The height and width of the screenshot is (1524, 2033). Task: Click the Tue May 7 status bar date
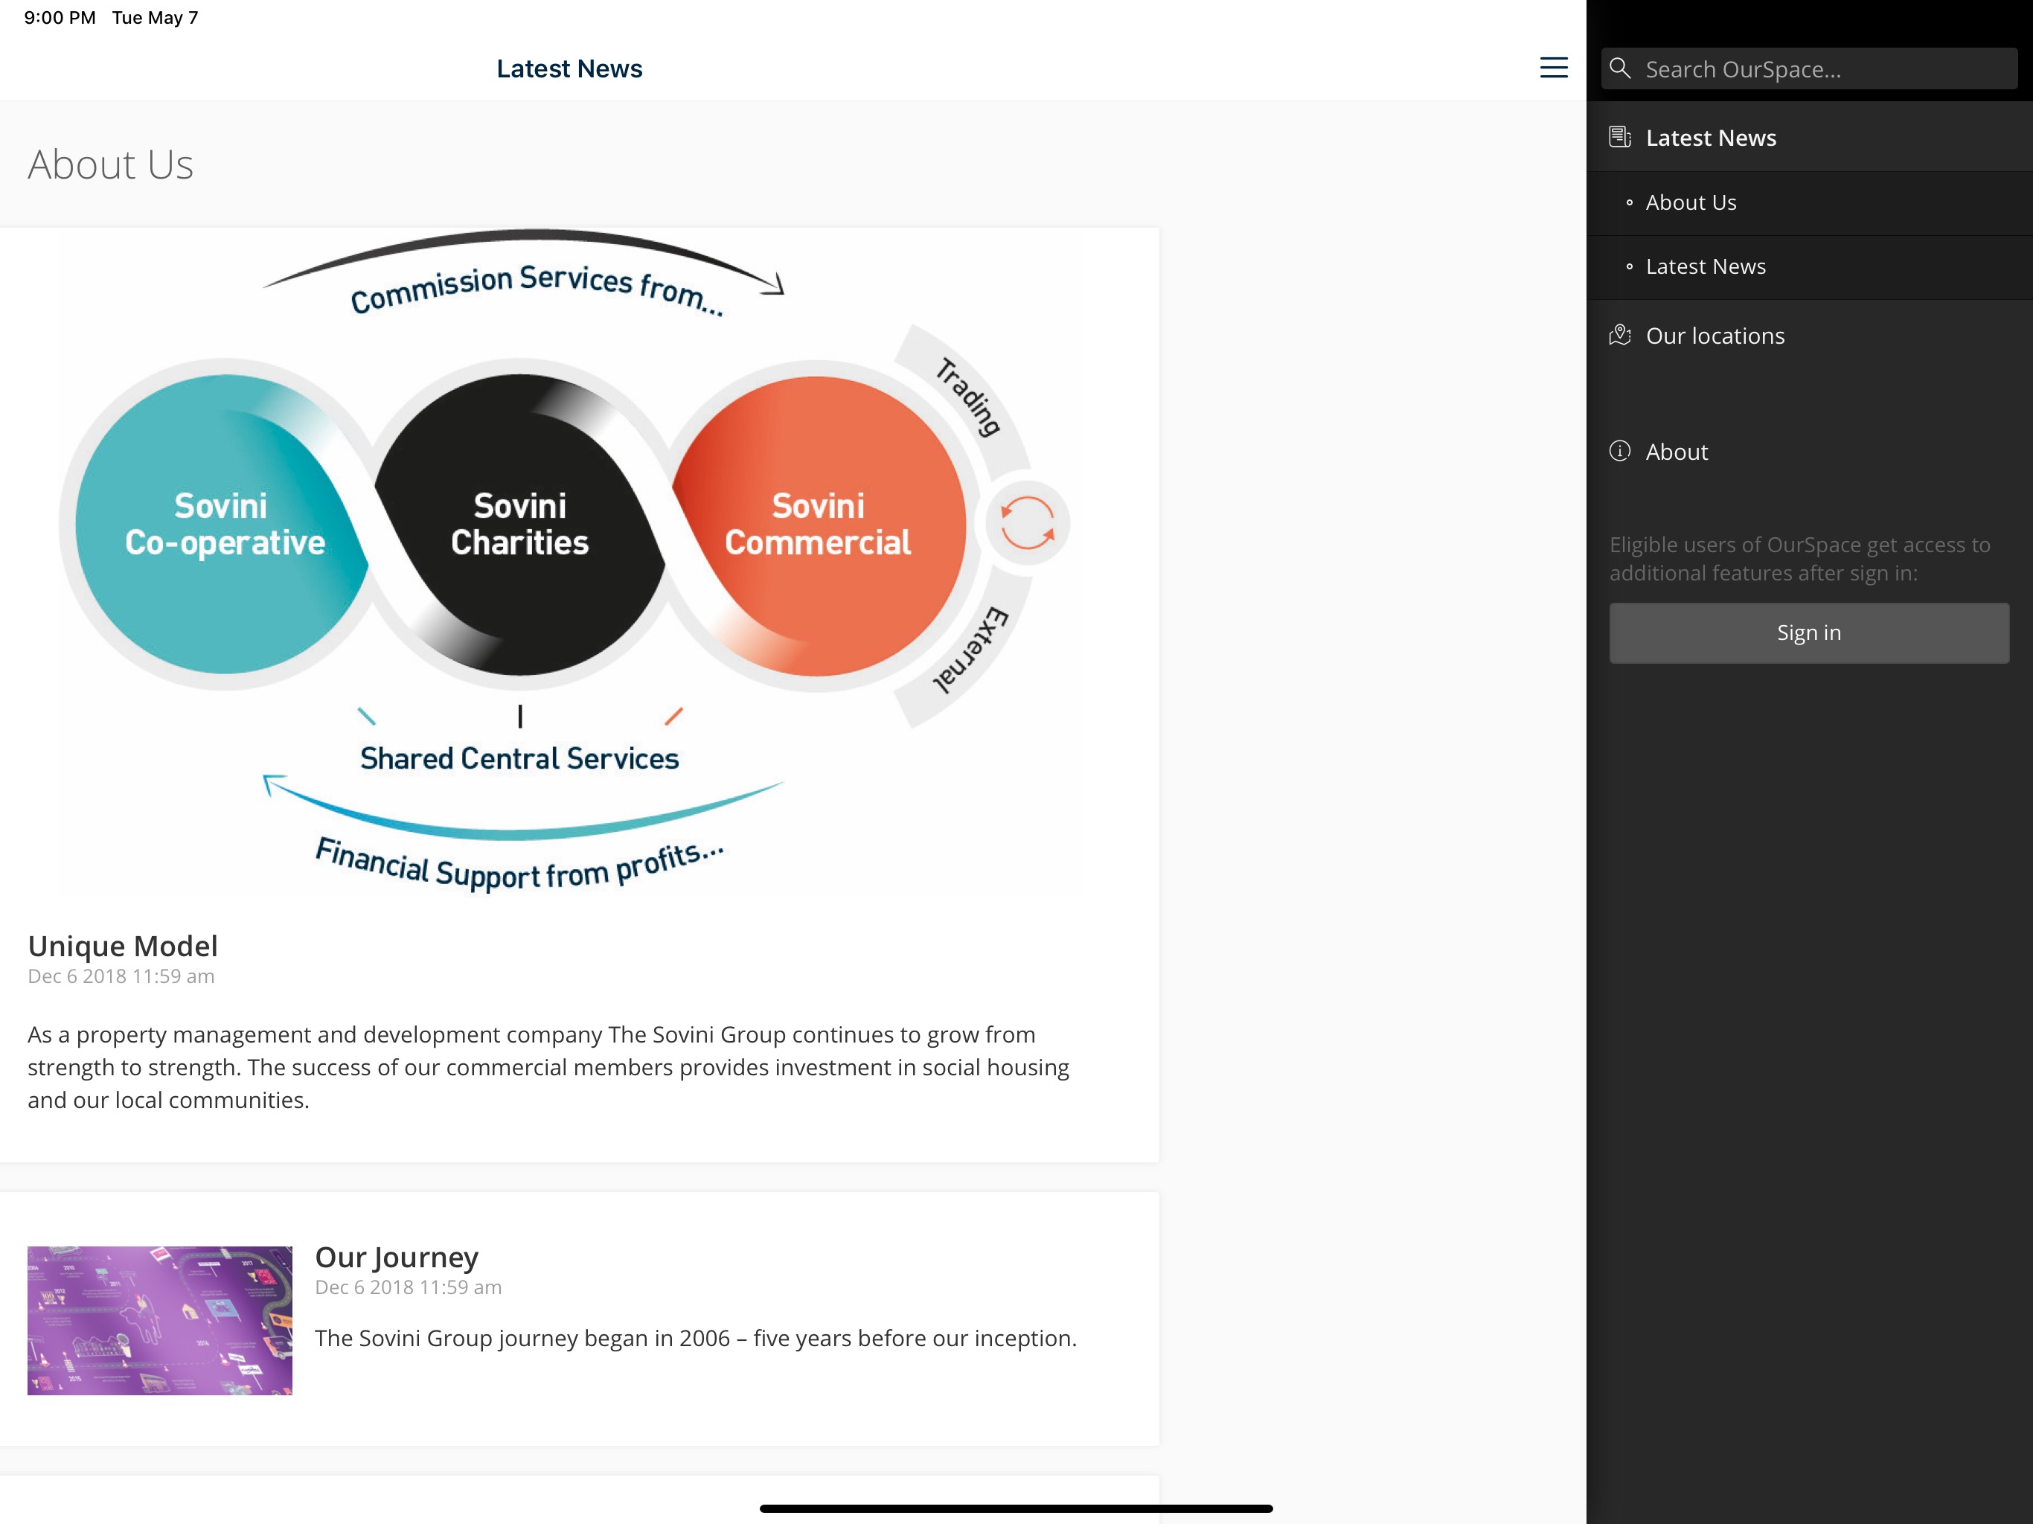pos(156,17)
